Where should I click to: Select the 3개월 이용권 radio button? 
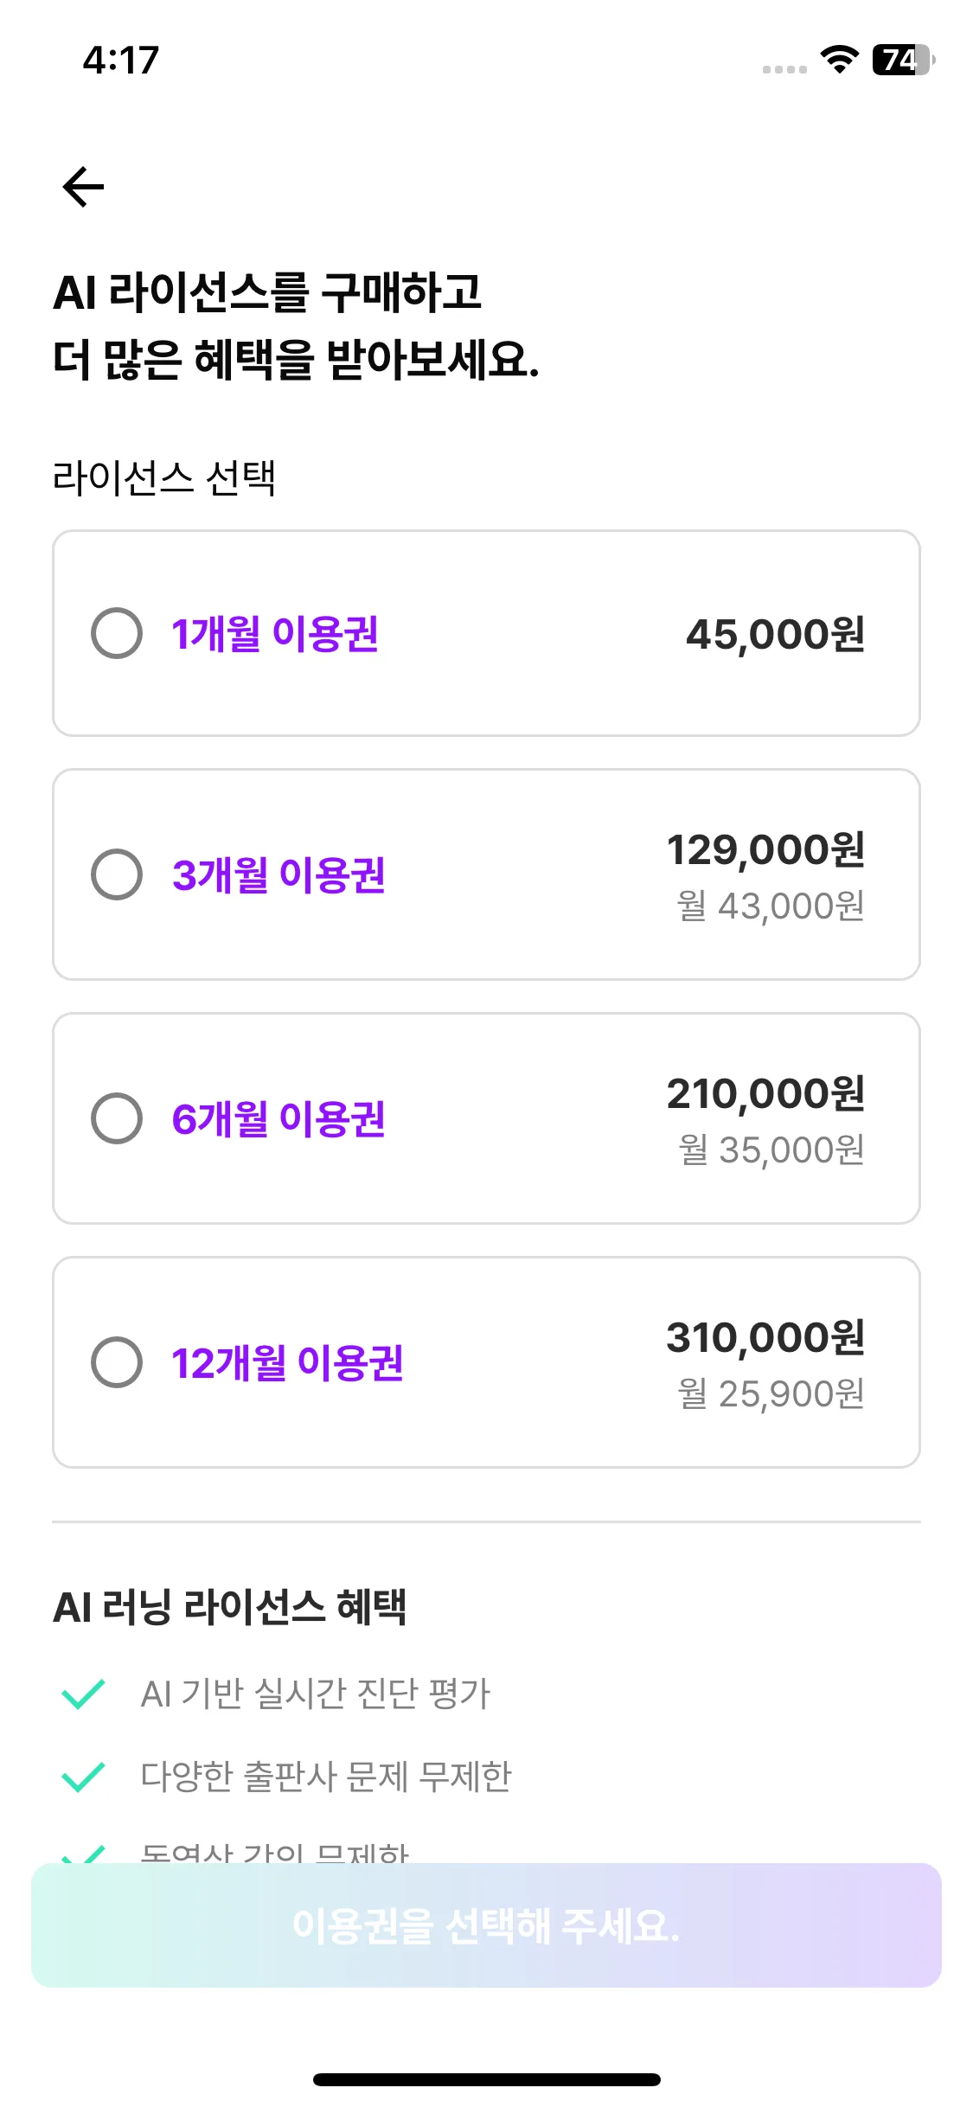click(x=117, y=874)
